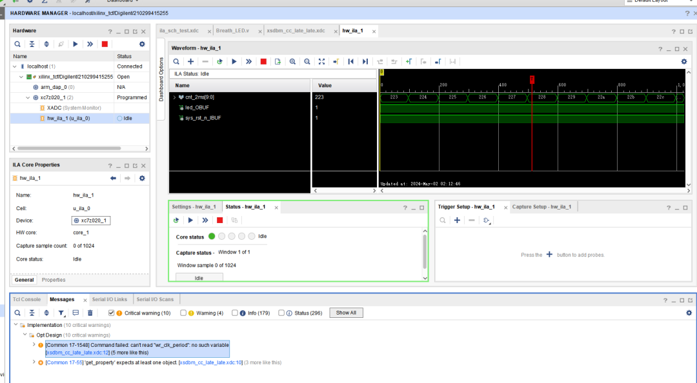Viewport: 697px width, 383px height.
Task: Stop trigger in the Hardware panel
Action: 105,44
